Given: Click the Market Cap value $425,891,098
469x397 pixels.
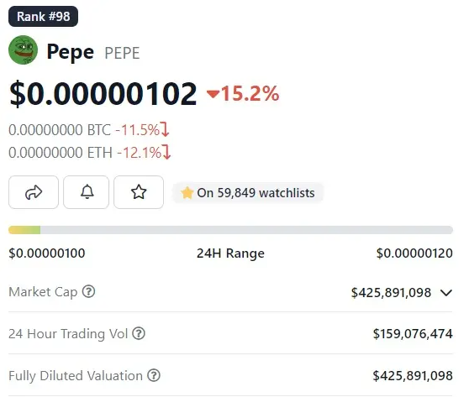Looking at the screenshot, I should pyautogui.click(x=391, y=292).
